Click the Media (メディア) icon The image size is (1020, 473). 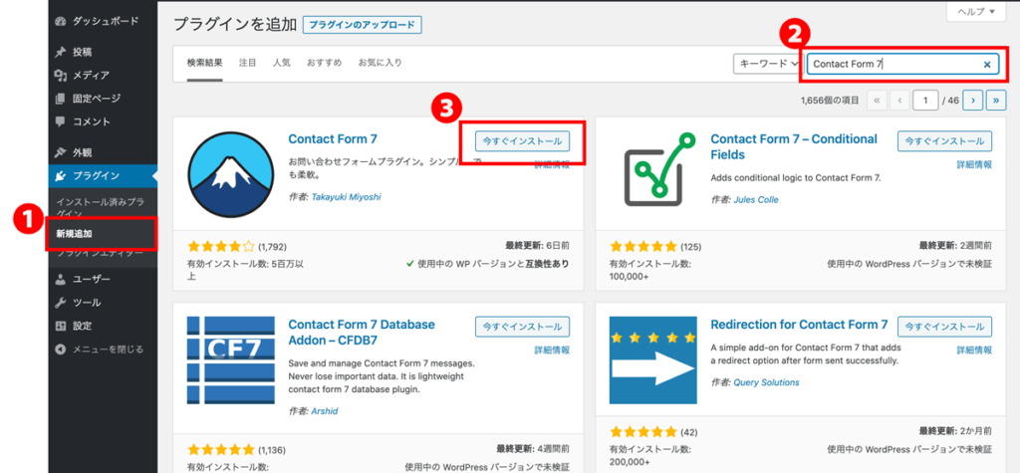tap(61, 76)
